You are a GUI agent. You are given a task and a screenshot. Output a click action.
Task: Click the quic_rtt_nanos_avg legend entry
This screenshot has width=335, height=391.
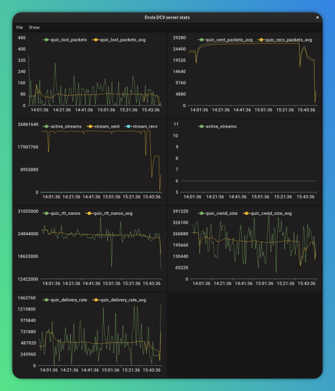[x=109, y=213]
